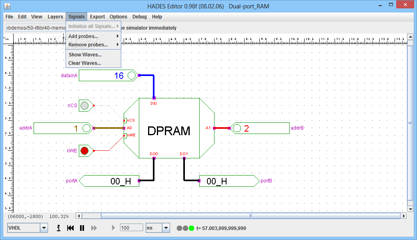Screen dimensions: 417x240
Task: Click the portA label
Action: (x=72, y=181)
